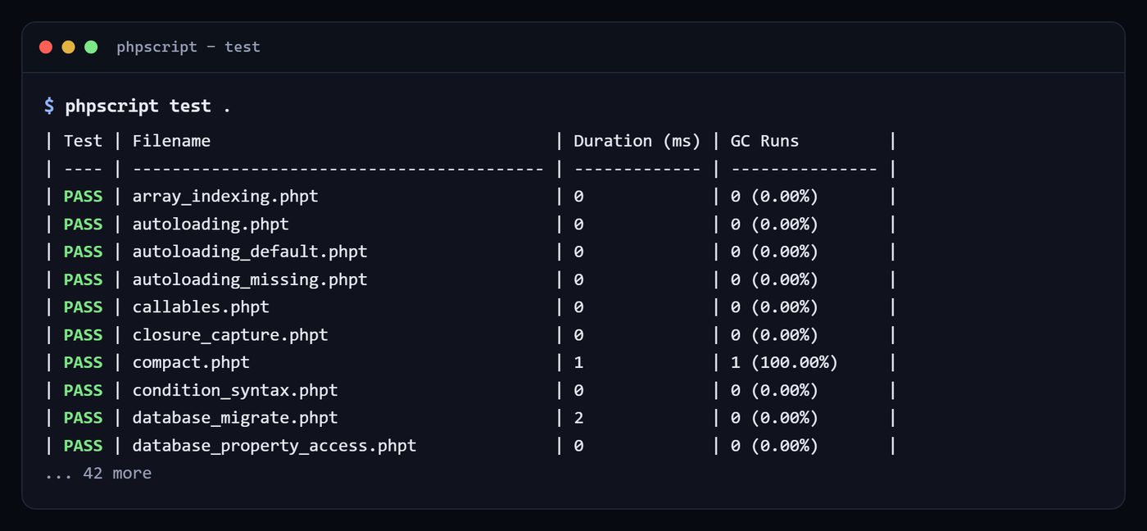The width and height of the screenshot is (1147, 531).
Task: Click the 'Test' column header
Action: pyautogui.click(x=83, y=141)
